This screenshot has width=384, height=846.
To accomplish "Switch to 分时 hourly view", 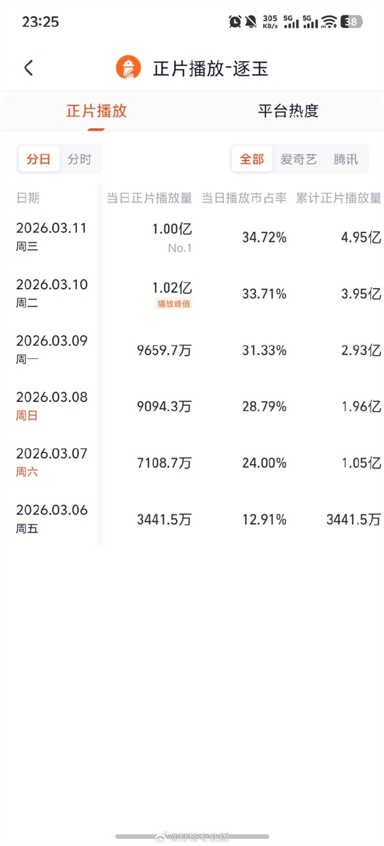I will tap(79, 159).
